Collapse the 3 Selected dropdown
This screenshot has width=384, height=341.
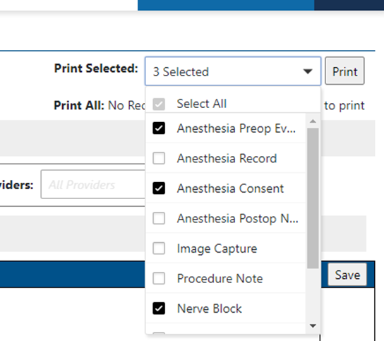click(x=233, y=71)
